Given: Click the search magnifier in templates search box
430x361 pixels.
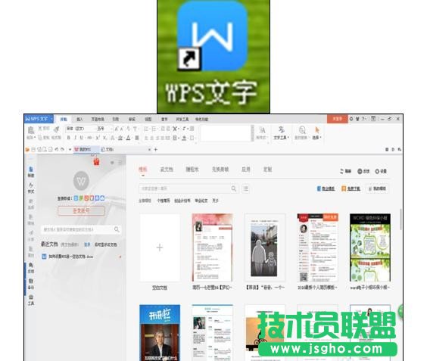Looking at the screenshot, I should (x=233, y=188).
